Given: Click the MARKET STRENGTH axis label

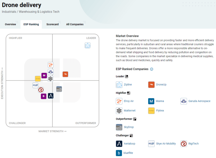Looking at the screenshot, I should [52, 131].
